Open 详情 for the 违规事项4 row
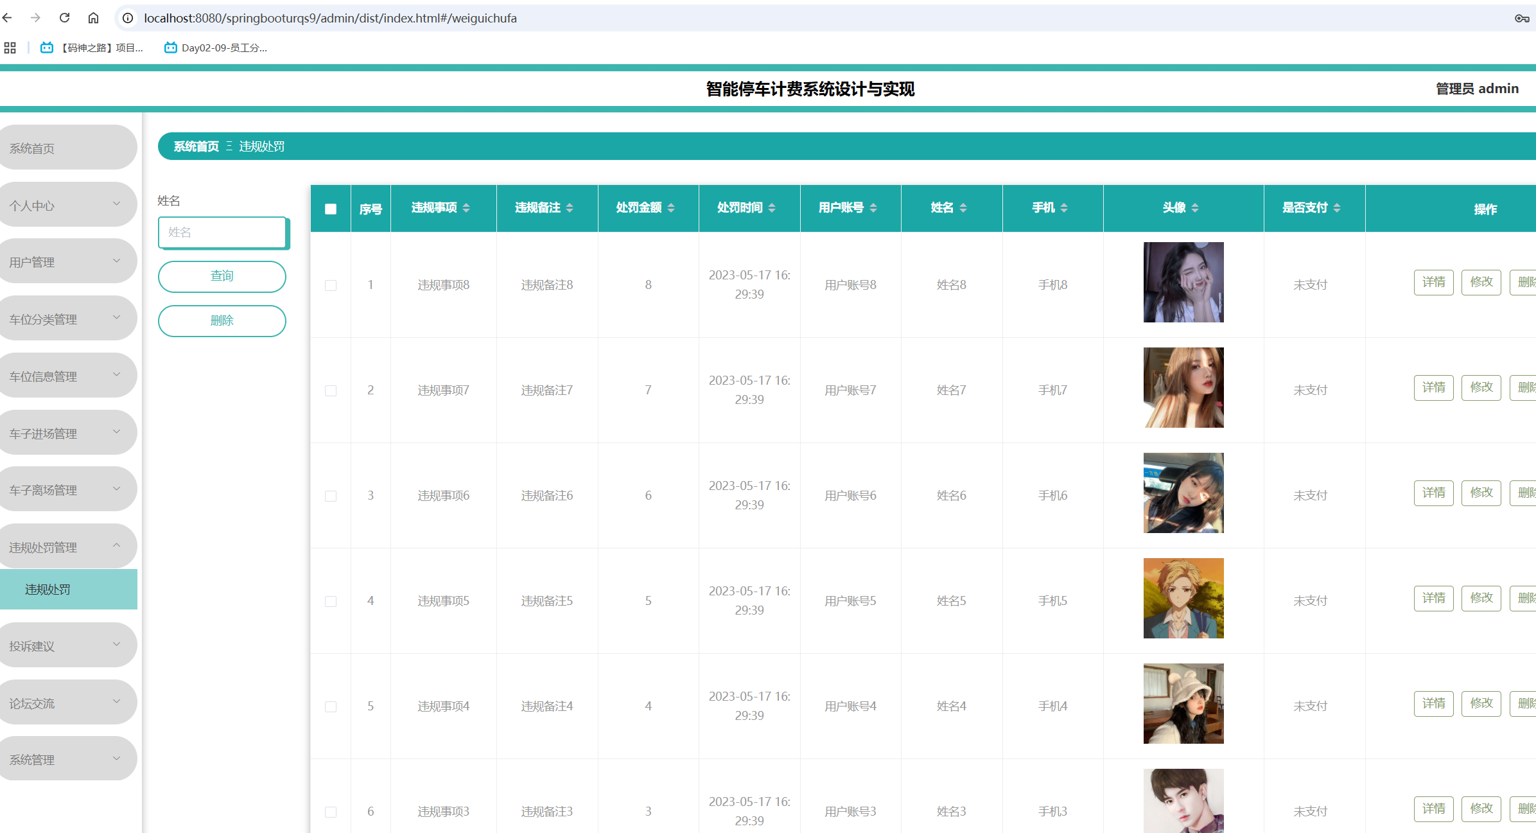 1434,703
